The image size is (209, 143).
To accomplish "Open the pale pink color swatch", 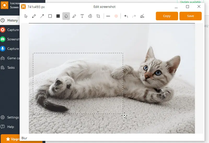I will [116, 16].
